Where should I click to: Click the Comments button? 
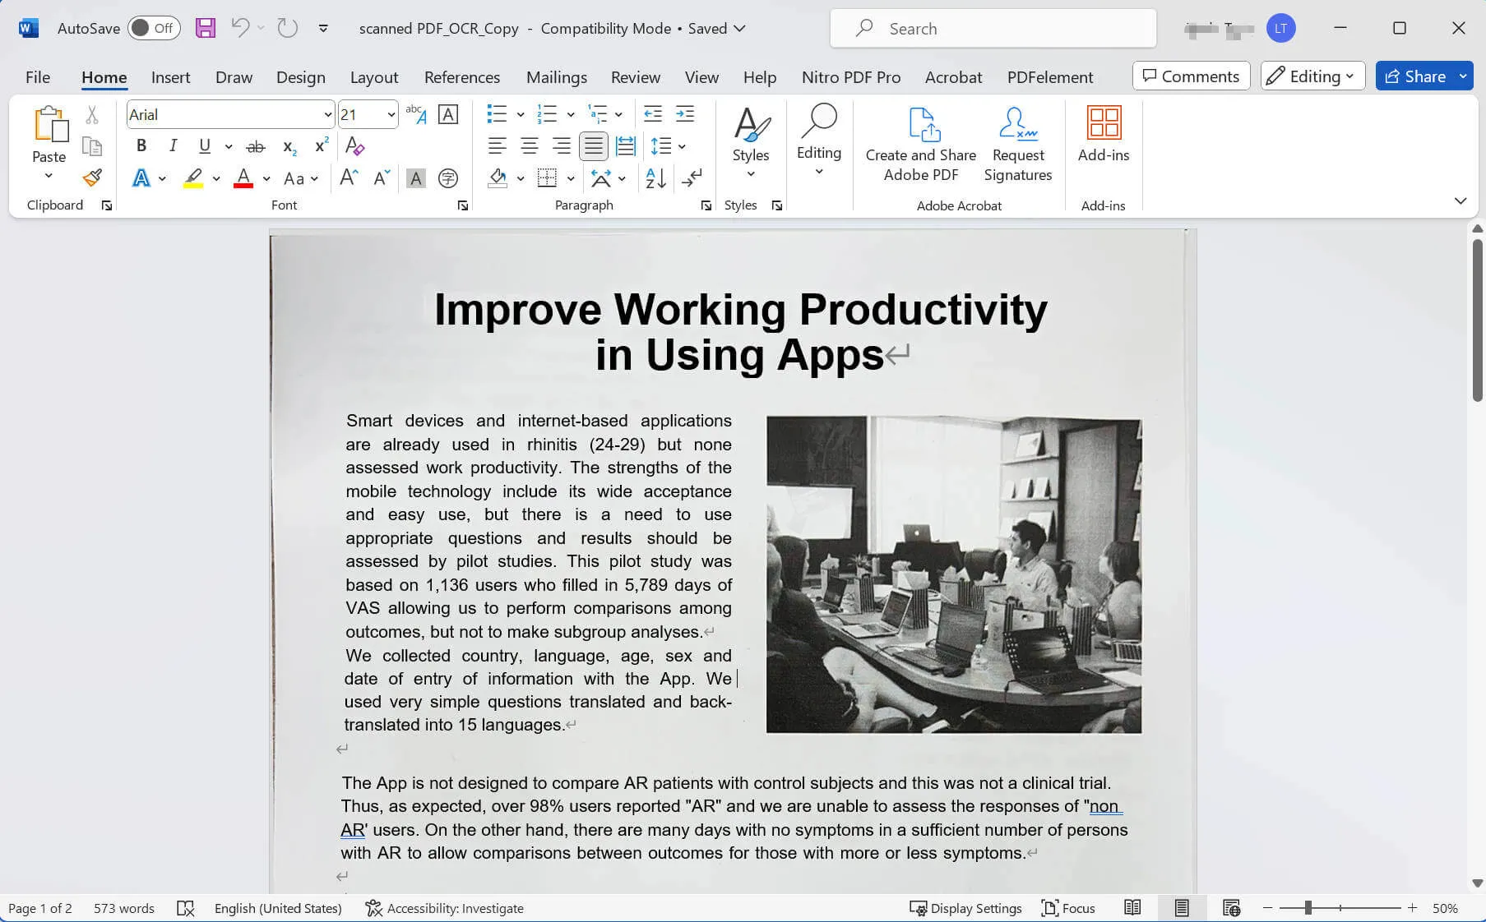[1190, 76]
